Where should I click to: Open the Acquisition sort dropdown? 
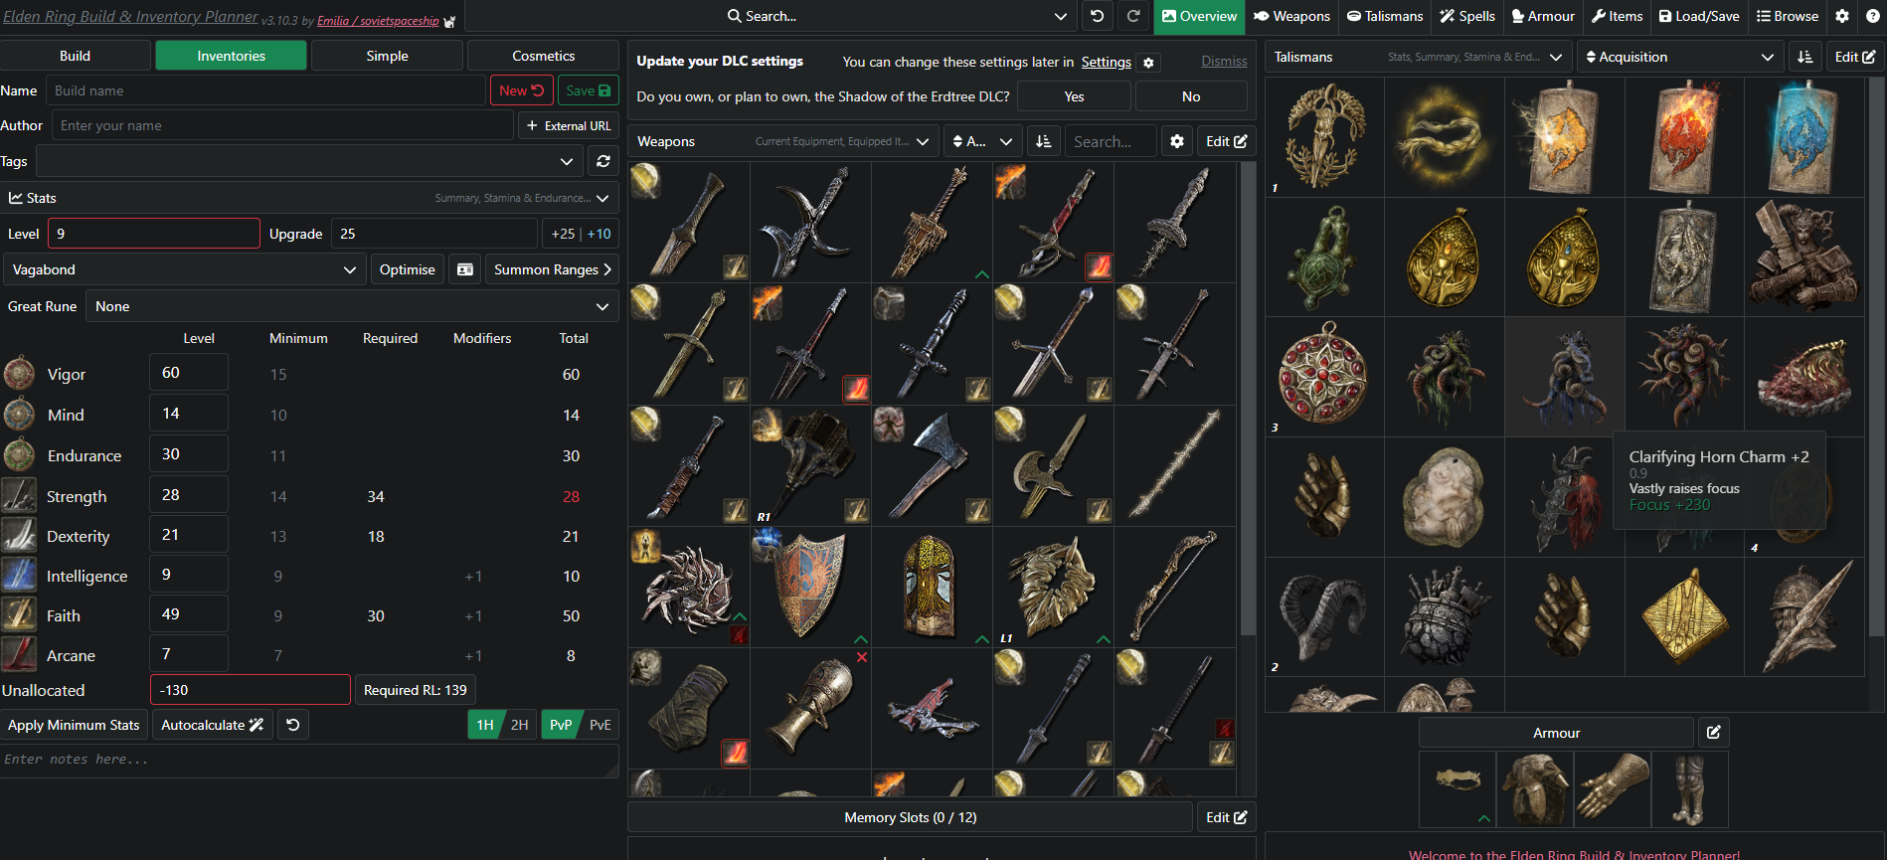point(1679,57)
